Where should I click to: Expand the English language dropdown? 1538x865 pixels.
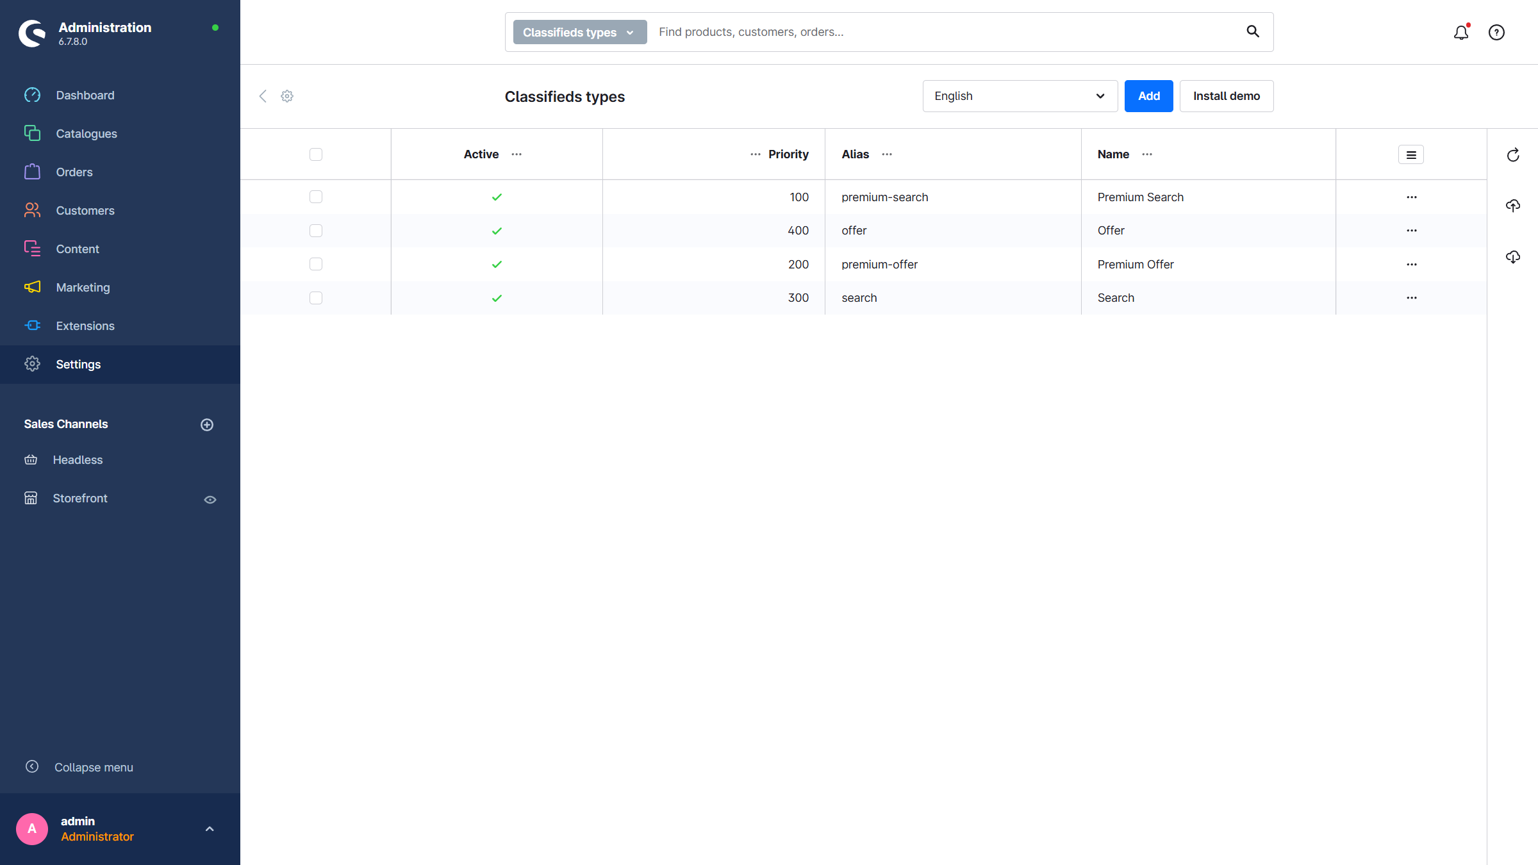[1020, 96]
